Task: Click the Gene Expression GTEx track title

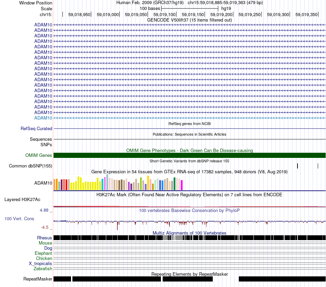Action: click(189, 172)
